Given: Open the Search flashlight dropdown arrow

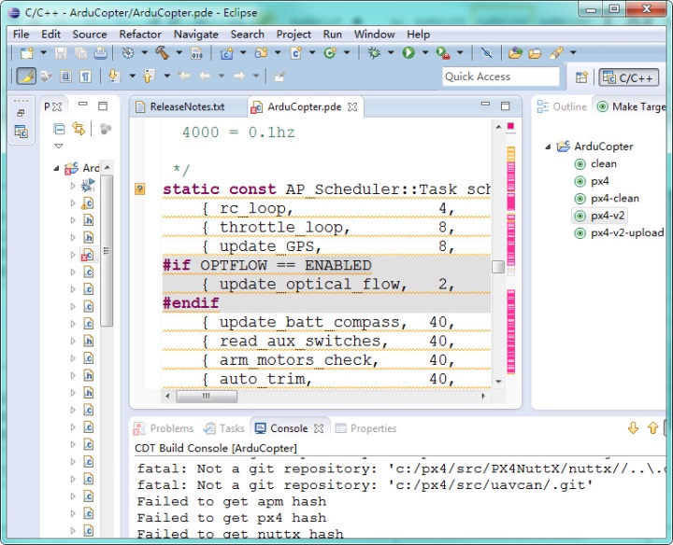Looking at the screenshot, I should 573,52.
